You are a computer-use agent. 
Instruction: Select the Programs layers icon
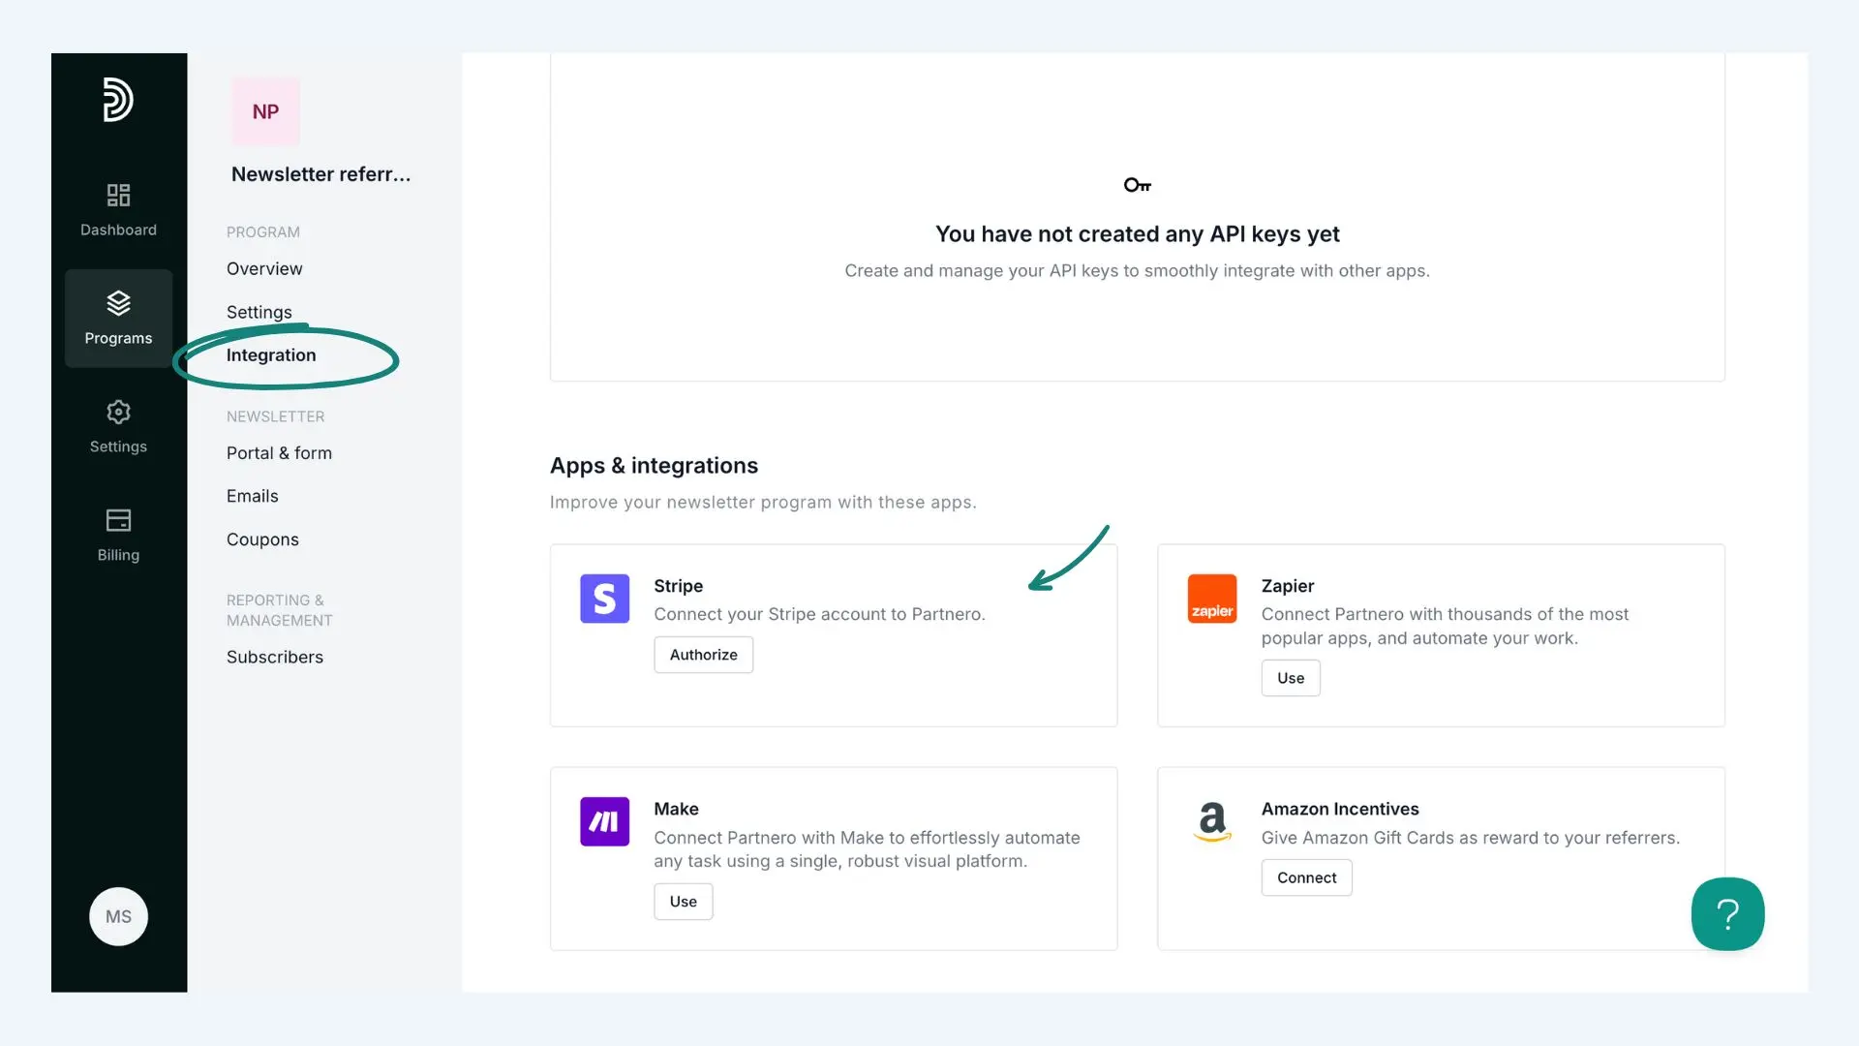(x=118, y=303)
